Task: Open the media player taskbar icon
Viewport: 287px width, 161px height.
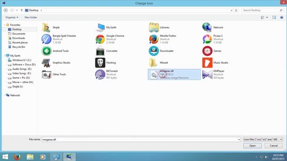Action: pos(43,157)
